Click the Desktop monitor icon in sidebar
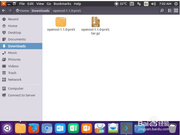Image resolution: width=180 pixels, height=135 pixels. point(4,33)
